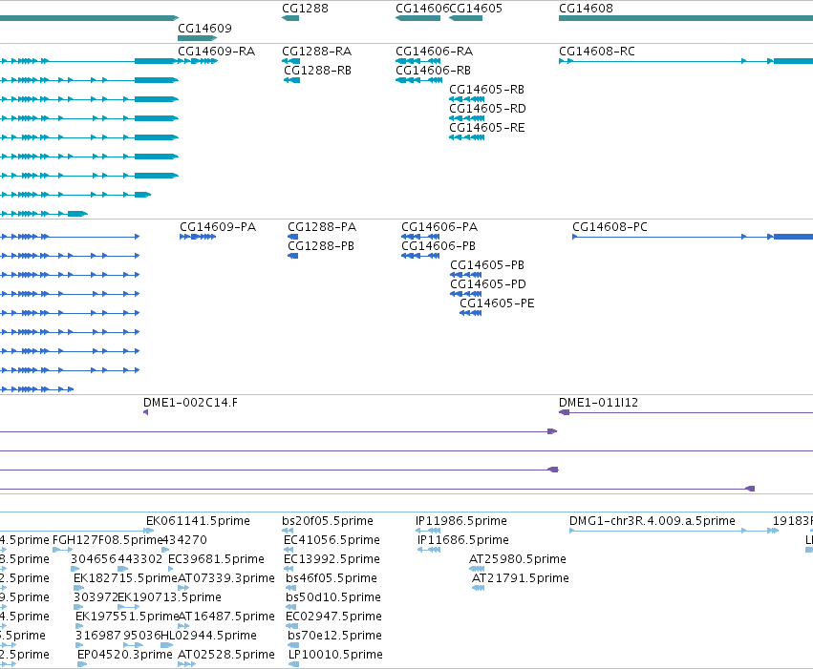This screenshot has width=813, height=669.
Task: Click the bs70e12.5prime EST label
Action: (x=335, y=636)
